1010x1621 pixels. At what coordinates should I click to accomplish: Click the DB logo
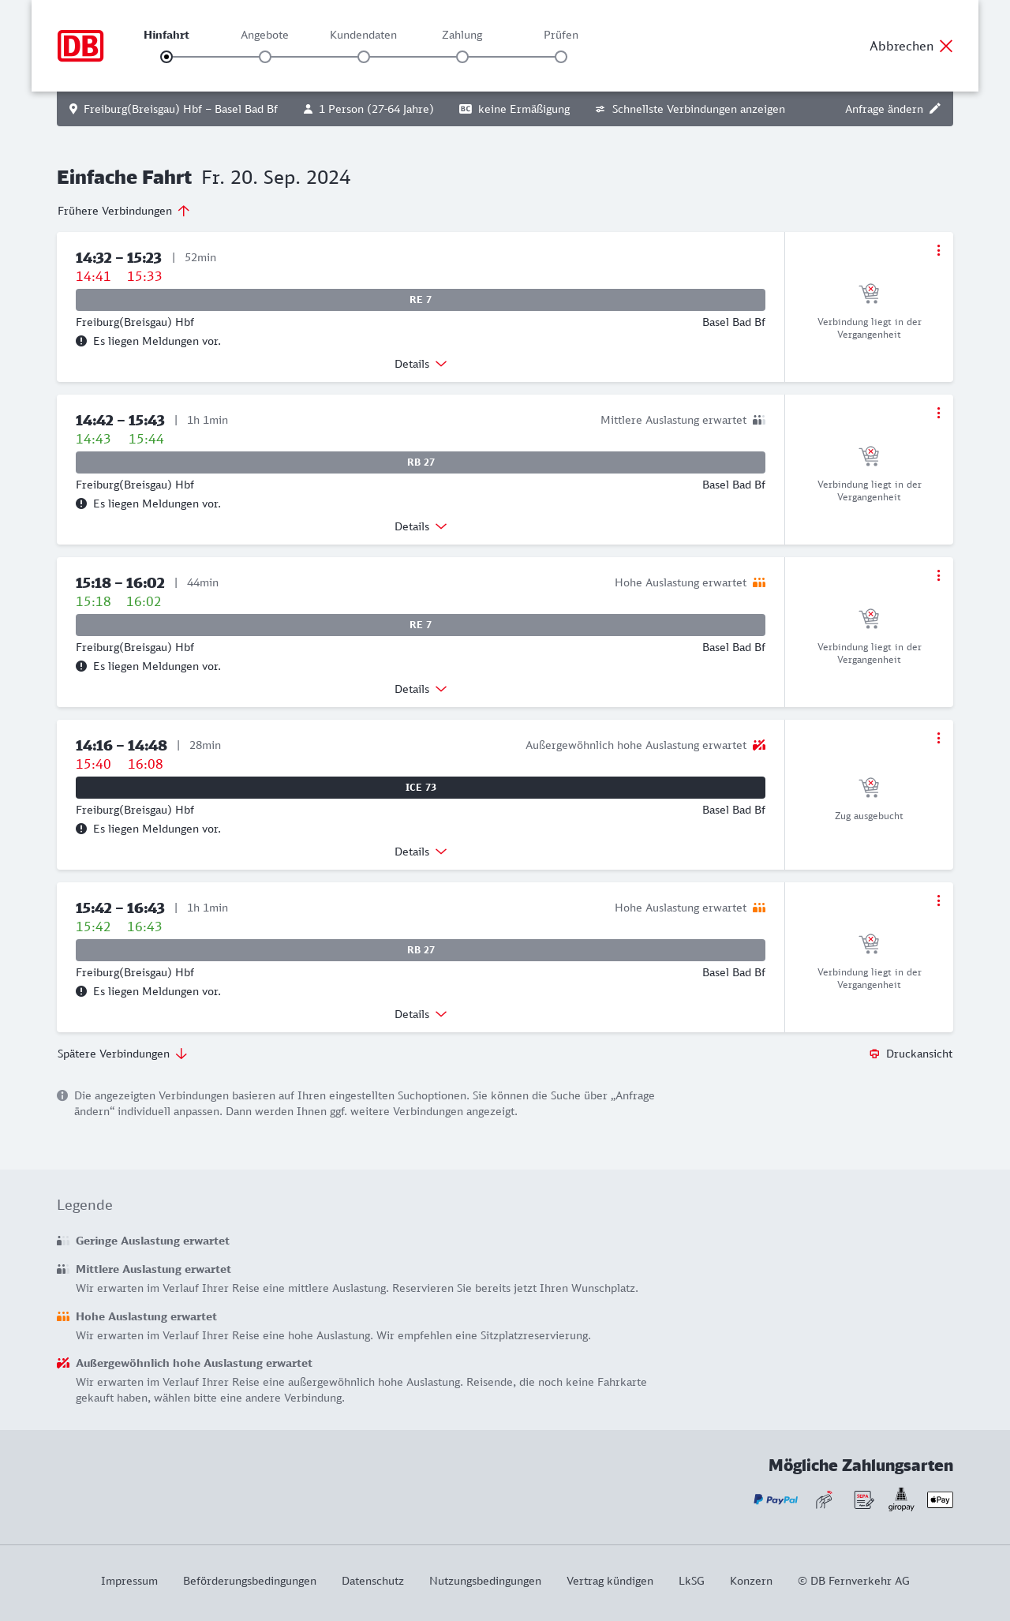click(x=80, y=46)
